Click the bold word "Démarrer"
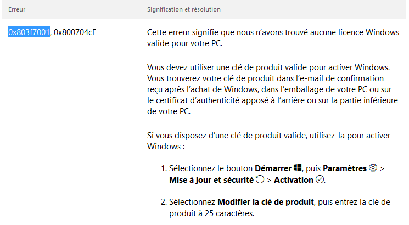The image size is (409, 225). pos(273,168)
